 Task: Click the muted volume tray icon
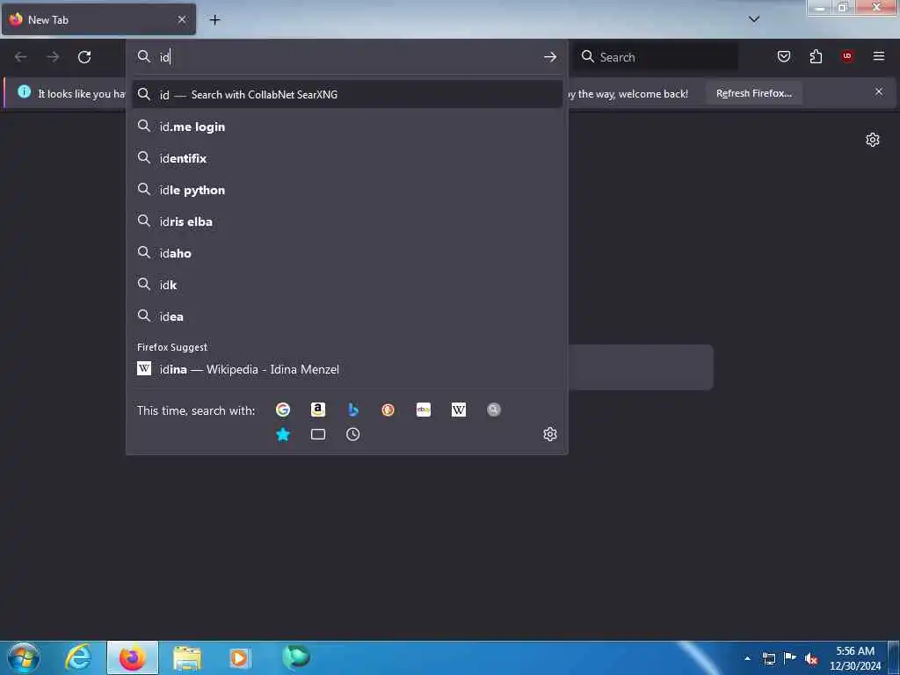click(811, 659)
